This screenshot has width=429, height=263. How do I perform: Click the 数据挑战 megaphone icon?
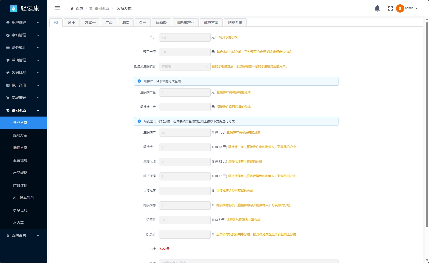click(x=8, y=73)
